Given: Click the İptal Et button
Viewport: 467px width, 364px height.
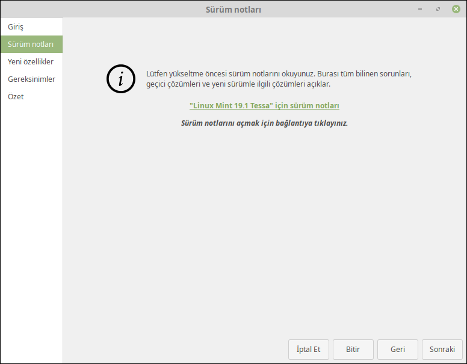Looking at the screenshot, I should 309,349.
